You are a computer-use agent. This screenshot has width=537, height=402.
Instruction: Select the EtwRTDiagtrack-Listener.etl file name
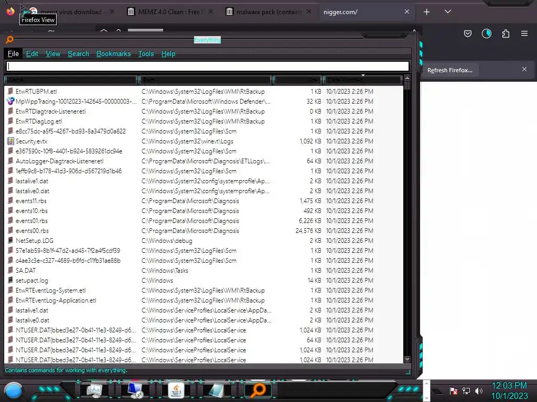pos(51,111)
